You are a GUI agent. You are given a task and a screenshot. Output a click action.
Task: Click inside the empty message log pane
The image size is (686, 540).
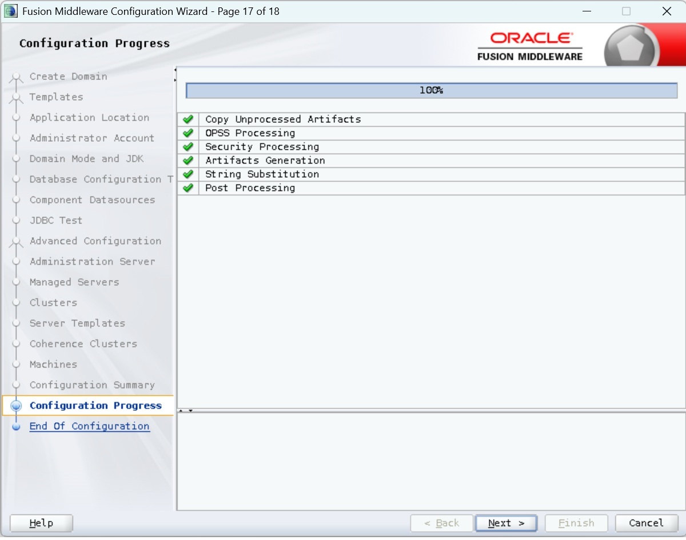click(x=432, y=461)
